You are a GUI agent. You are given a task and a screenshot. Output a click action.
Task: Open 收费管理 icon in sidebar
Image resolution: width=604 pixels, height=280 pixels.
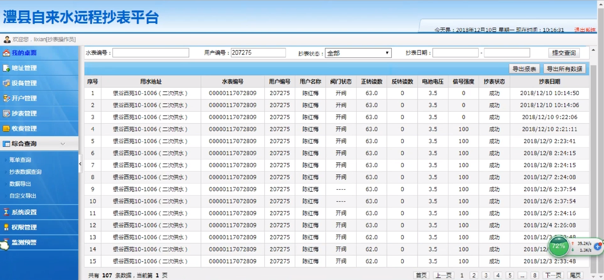point(6,128)
